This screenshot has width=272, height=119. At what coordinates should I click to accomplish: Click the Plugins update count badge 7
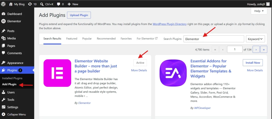click(20, 70)
